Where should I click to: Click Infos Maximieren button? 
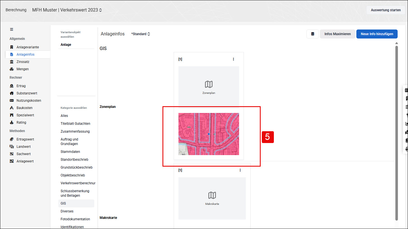click(338, 34)
